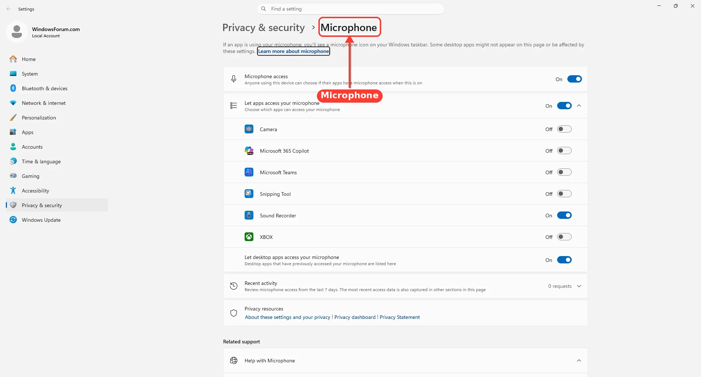Open About these settings and your privacy
This screenshot has height=377, width=701.
287,317
